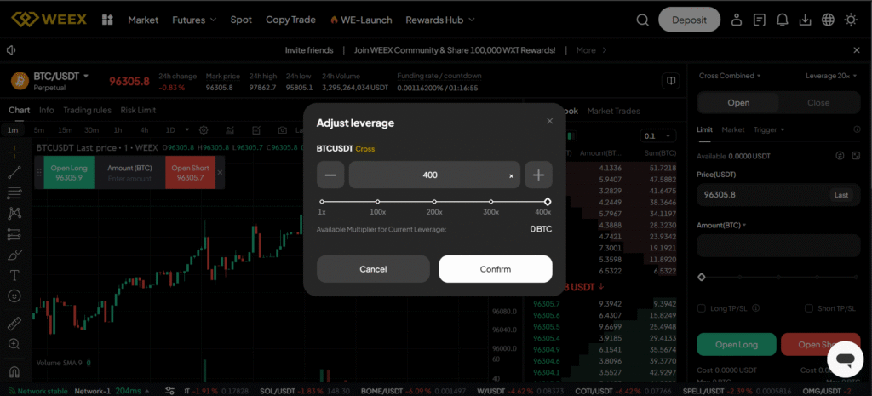The height and width of the screenshot is (396, 872).
Task: Select the Text tool on chart toolbar
Action: click(14, 276)
